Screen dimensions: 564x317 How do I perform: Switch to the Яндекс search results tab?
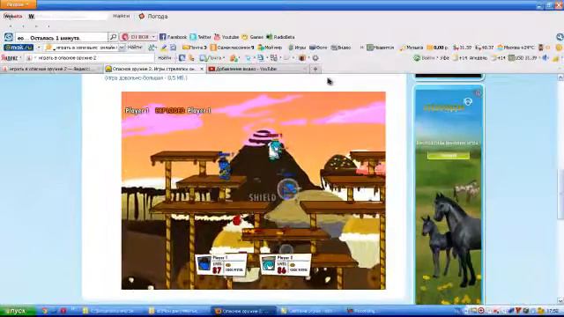click(51, 69)
